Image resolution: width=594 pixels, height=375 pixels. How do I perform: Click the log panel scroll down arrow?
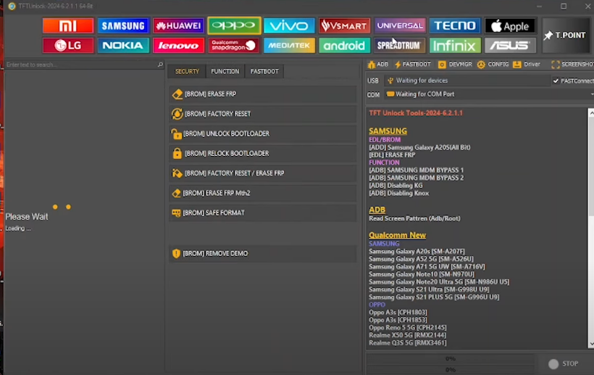591,345
